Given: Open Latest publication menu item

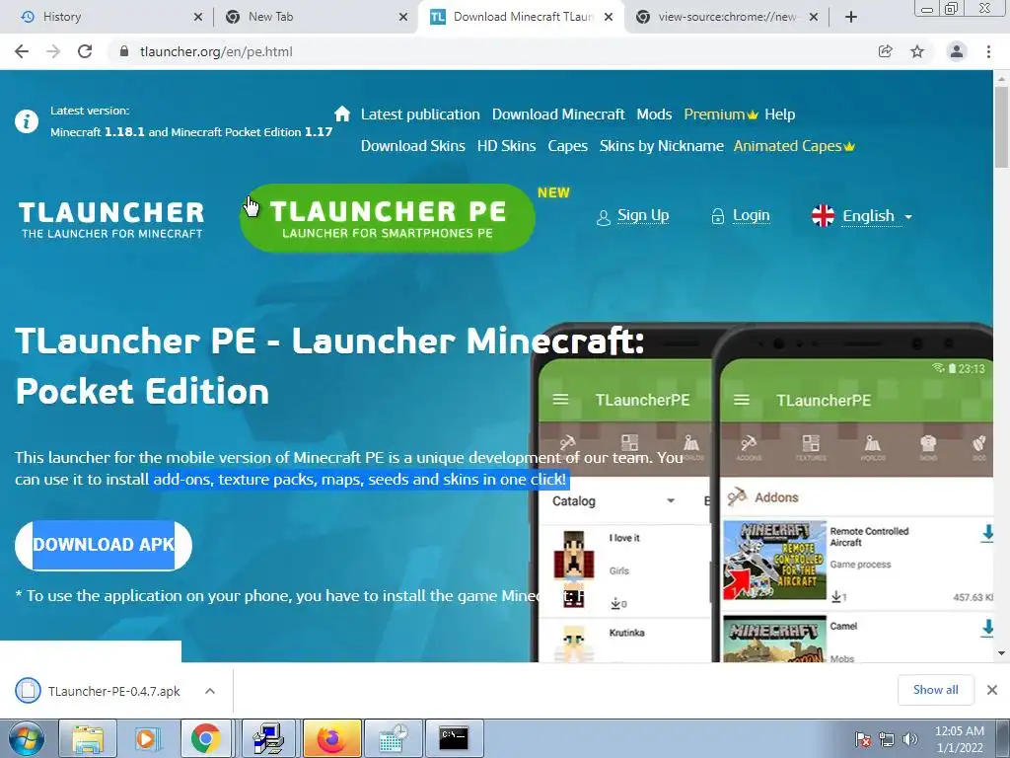Looking at the screenshot, I should [420, 114].
